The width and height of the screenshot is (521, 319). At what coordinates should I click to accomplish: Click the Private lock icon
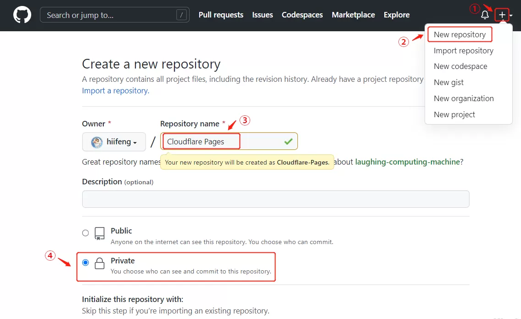coord(99,263)
